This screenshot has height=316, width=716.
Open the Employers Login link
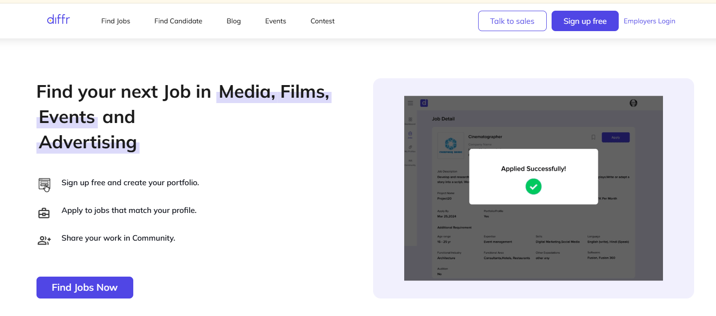coord(649,21)
